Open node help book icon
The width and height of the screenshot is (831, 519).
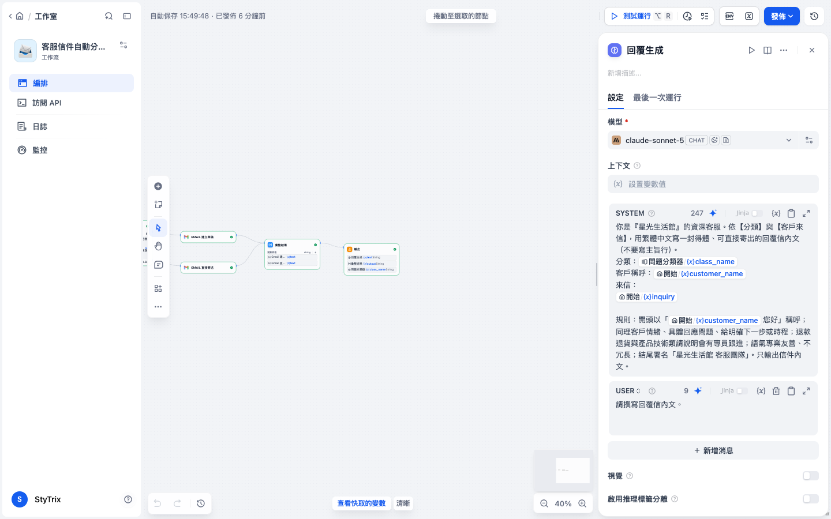(x=768, y=50)
